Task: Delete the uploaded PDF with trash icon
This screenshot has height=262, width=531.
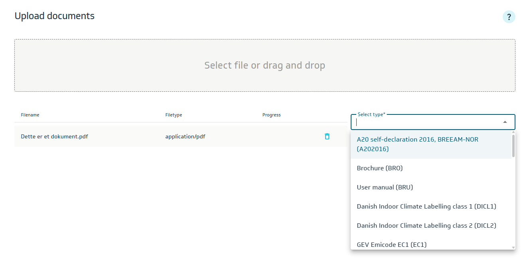Action: coord(327,136)
